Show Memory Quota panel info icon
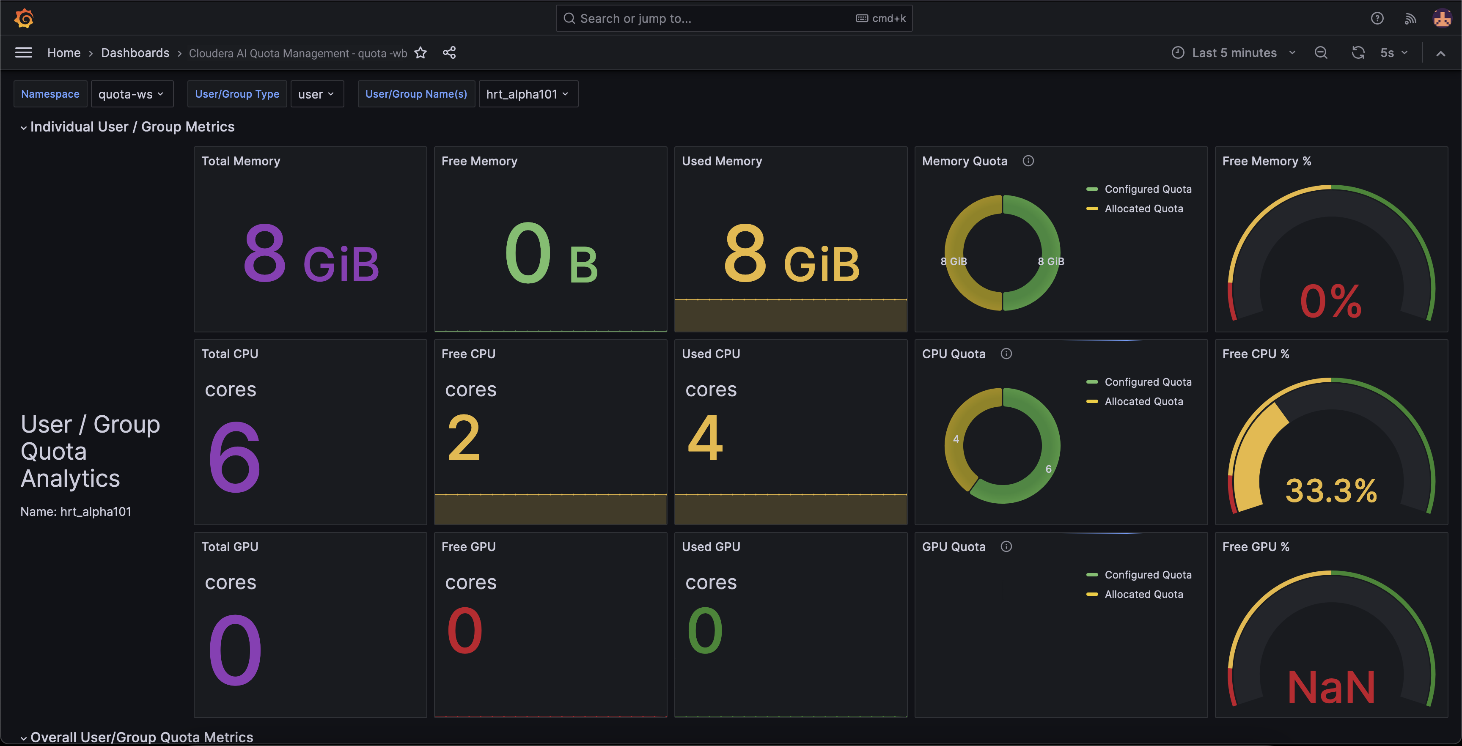 pyautogui.click(x=1028, y=161)
